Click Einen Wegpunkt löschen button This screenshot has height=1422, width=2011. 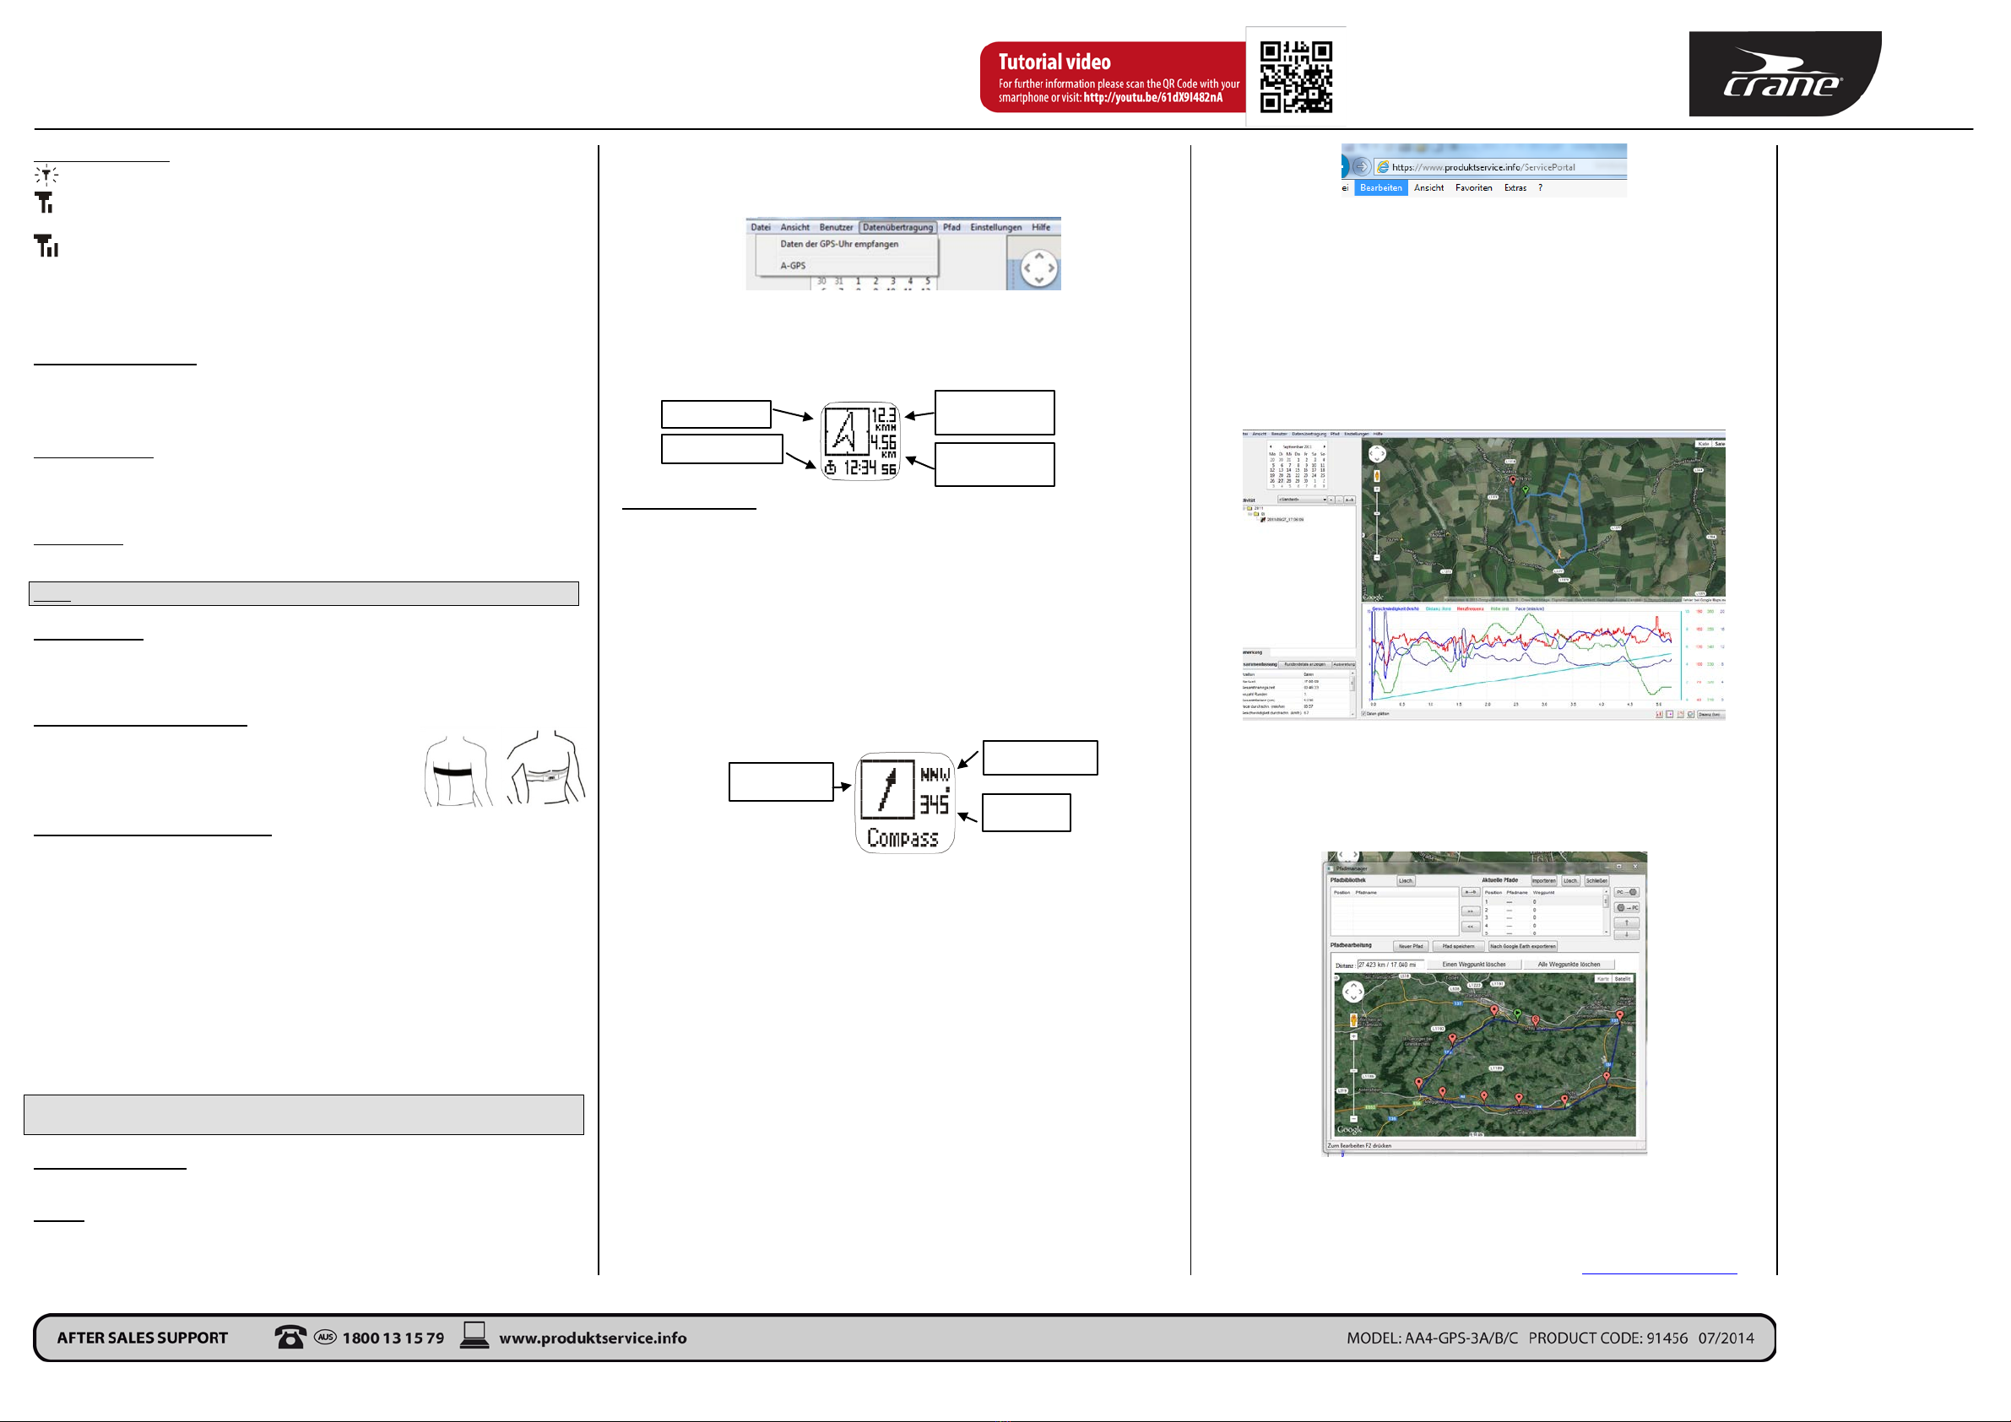(x=1475, y=965)
